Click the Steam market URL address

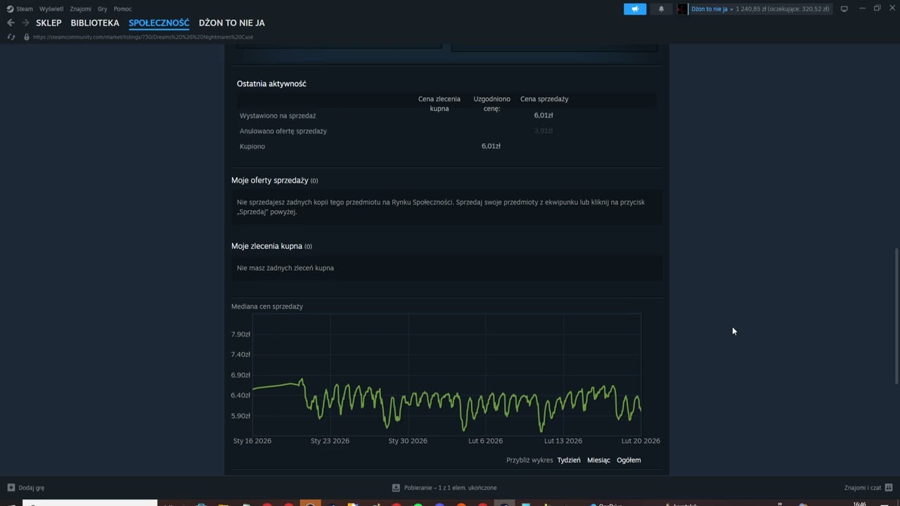coord(143,37)
